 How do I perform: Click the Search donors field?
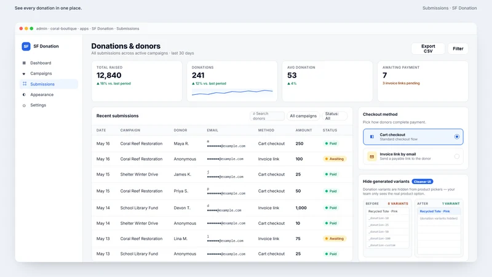coord(268,116)
